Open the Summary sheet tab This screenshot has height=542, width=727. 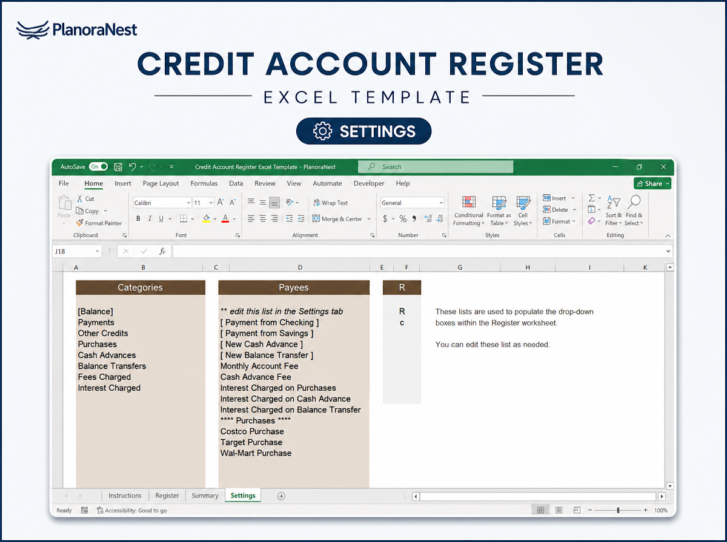coord(205,495)
